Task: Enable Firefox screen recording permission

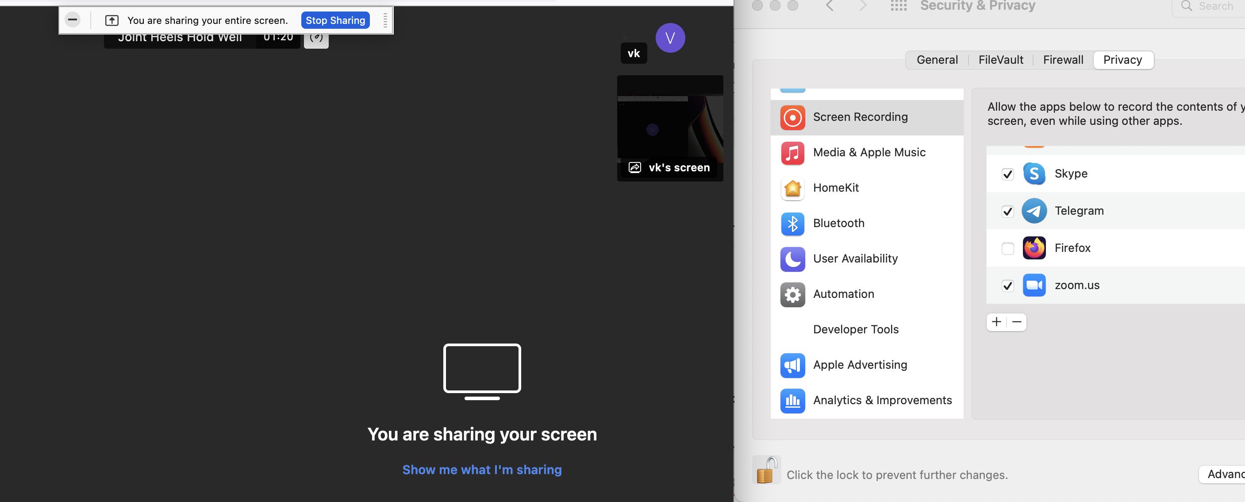Action: (x=1007, y=247)
